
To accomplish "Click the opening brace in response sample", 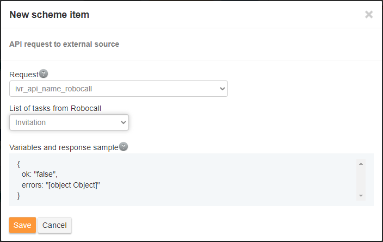I will (x=19, y=164).
